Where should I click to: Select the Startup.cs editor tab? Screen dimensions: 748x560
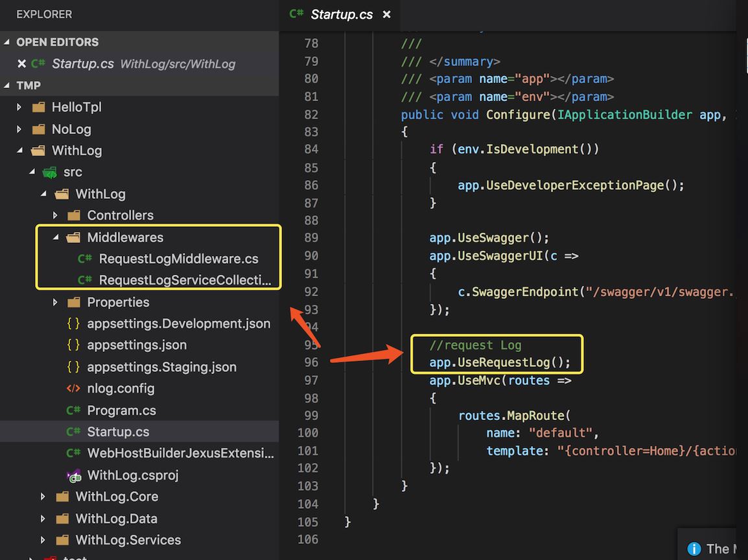click(x=341, y=14)
